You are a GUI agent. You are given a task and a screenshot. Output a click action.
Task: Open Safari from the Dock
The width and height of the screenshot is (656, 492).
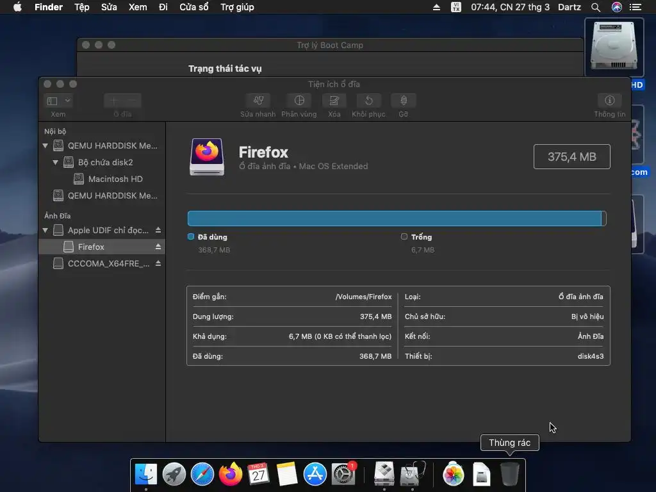(202, 474)
